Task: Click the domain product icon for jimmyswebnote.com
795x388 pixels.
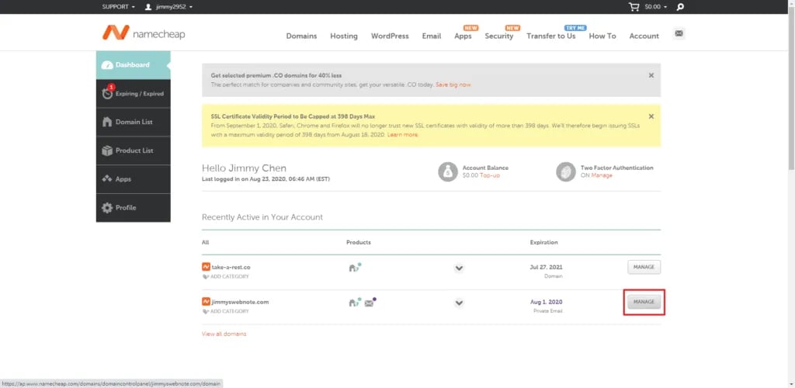Action: click(355, 303)
